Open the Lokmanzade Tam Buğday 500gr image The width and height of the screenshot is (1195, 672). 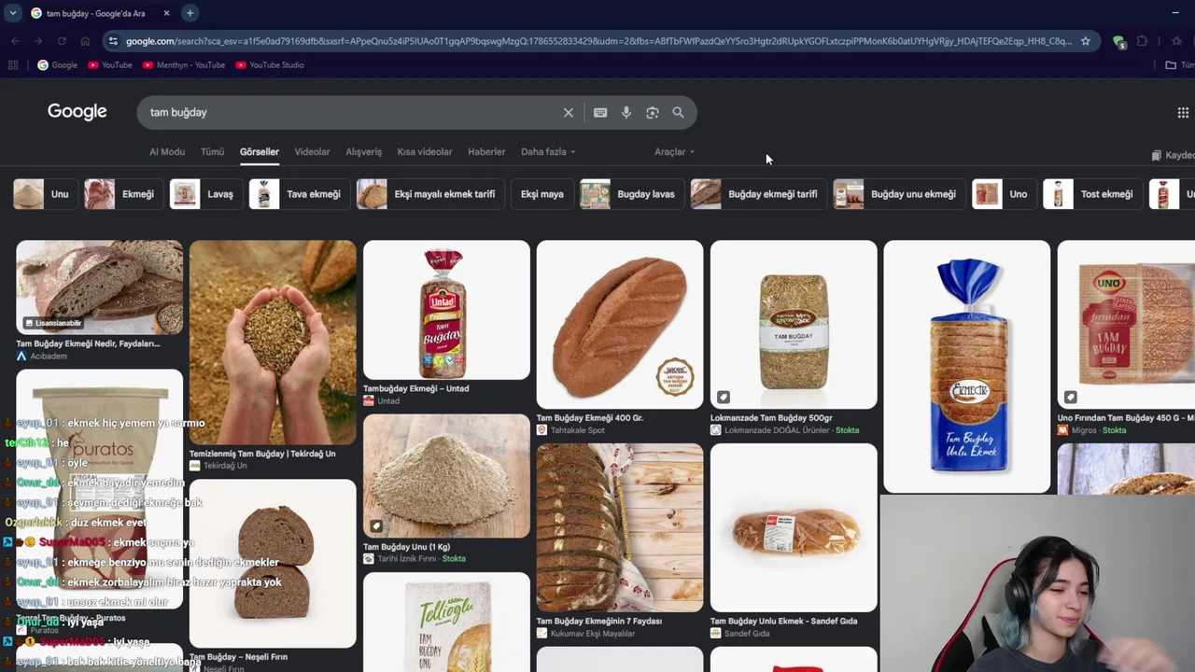pyautogui.click(x=794, y=325)
